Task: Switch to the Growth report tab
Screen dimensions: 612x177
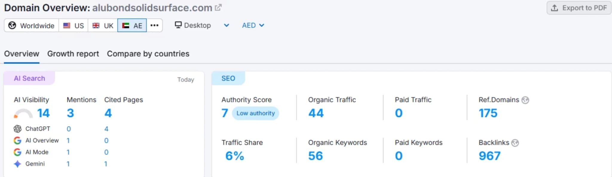Action: pyautogui.click(x=73, y=54)
